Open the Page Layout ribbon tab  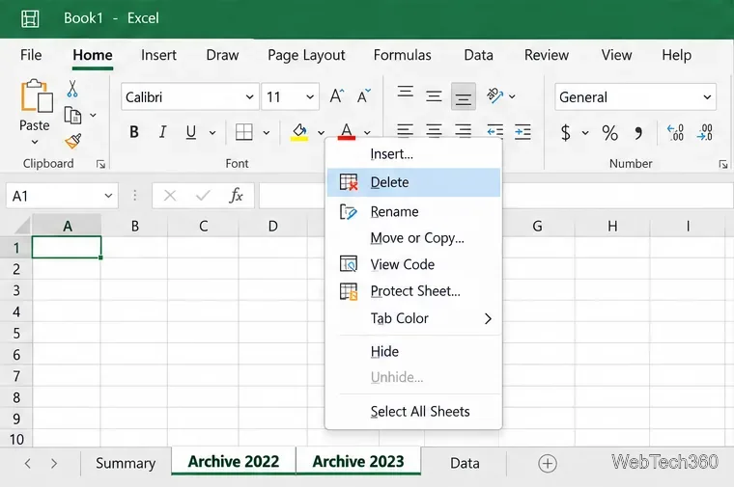306,56
